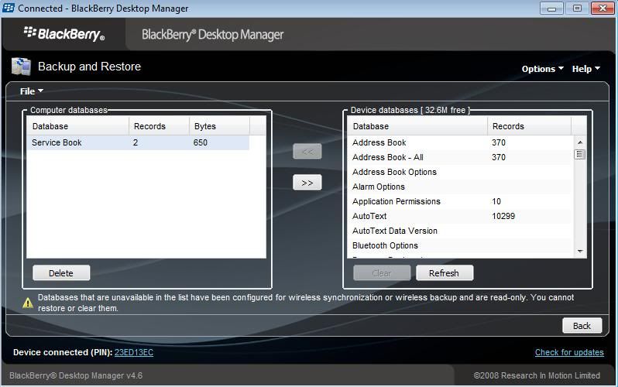
Task: Click the device list scrollbar thumb
Action: pyautogui.click(x=580, y=154)
